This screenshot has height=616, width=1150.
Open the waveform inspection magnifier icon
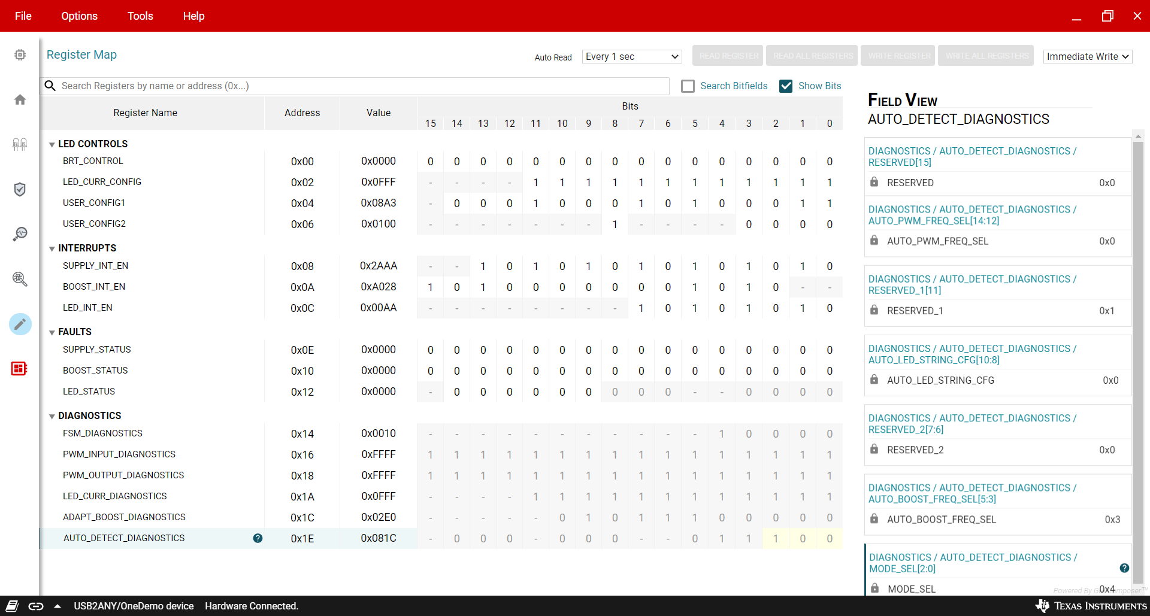[x=20, y=234]
